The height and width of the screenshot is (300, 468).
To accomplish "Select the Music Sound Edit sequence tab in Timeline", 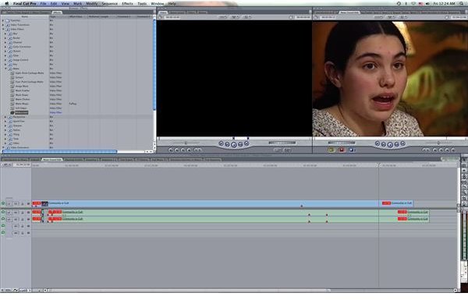I will click(x=52, y=160).
